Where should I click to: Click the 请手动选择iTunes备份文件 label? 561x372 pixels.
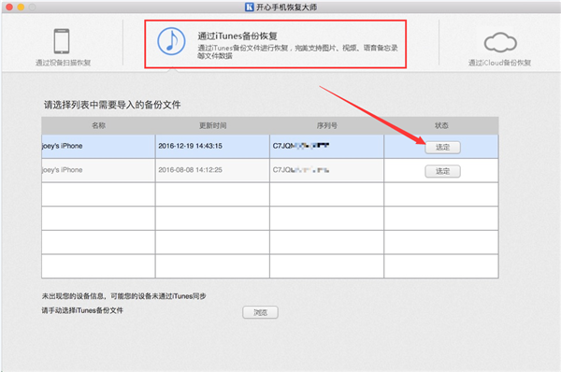click(82, 310)
